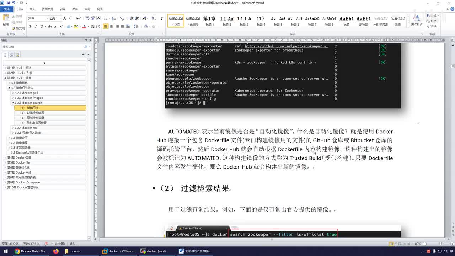Apply the 无间隔 style
This screenshot has width=455, height=256.
point(193,21)
